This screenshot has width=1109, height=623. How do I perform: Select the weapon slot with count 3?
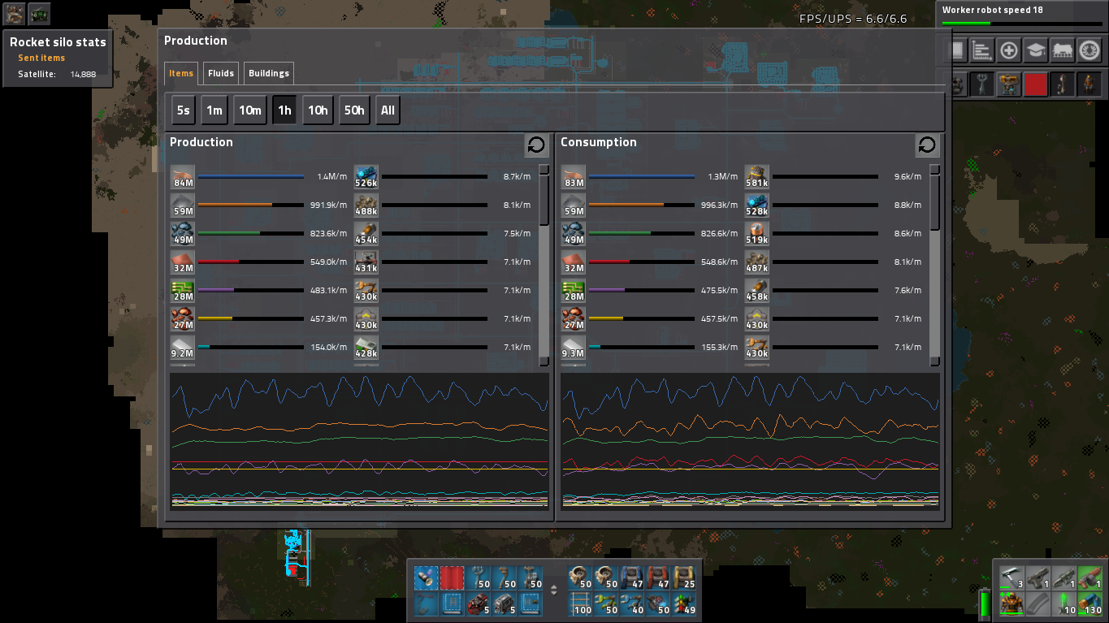1012,578
